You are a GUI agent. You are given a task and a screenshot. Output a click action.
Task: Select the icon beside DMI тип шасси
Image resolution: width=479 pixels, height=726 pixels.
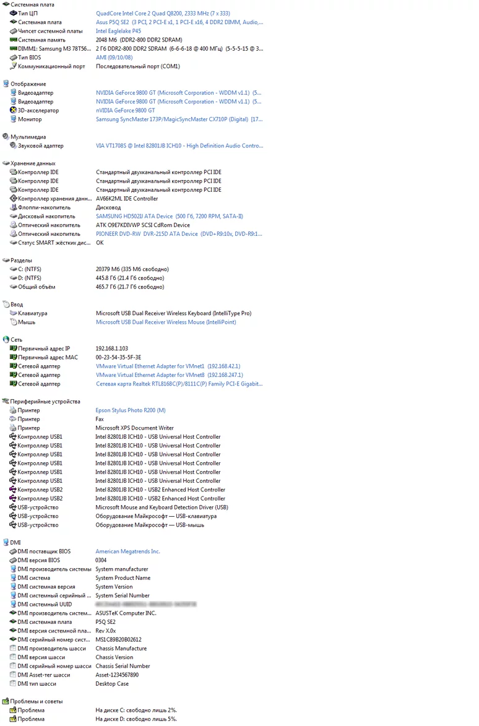point(13,683)
